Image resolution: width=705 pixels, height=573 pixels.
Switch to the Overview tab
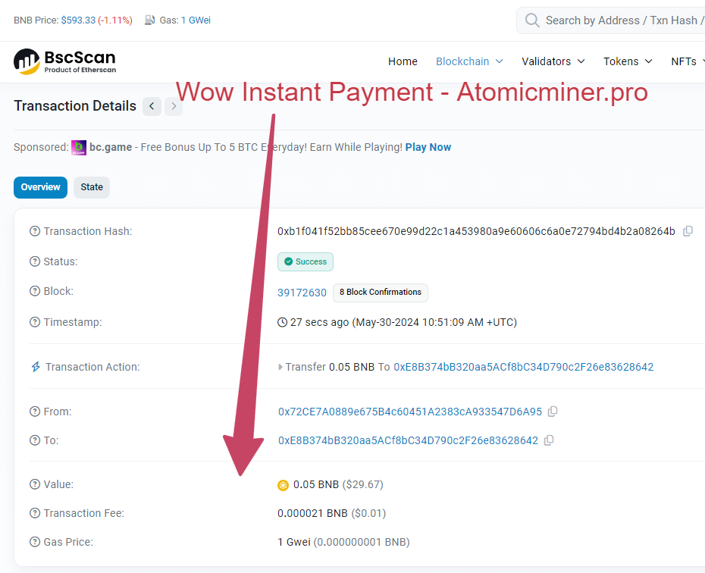pyautogui.click(x=40, y=187)
